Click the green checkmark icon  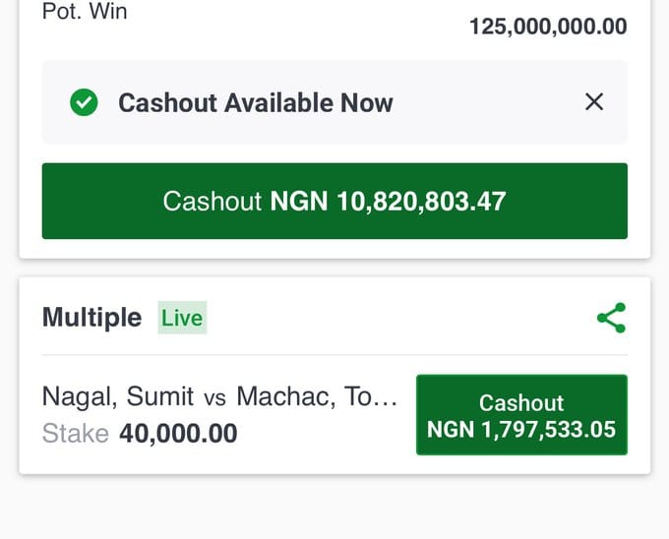(x=85, y=102)
